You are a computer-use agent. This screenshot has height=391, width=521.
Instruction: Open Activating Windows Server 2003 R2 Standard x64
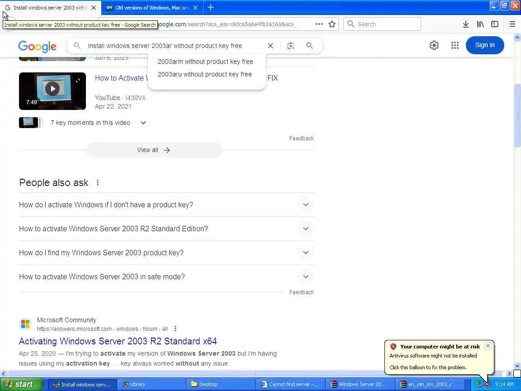118,341
